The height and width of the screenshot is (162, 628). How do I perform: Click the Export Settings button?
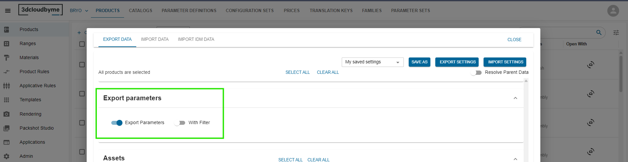(x=457, y=62)
